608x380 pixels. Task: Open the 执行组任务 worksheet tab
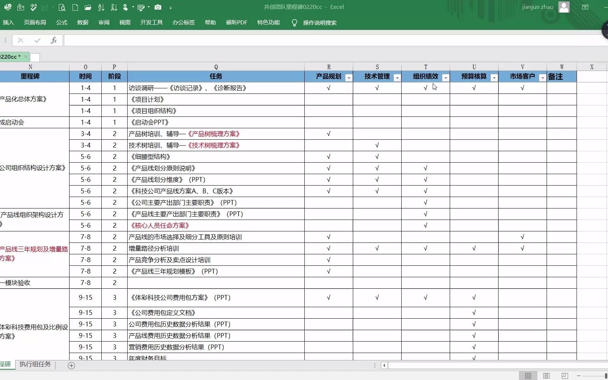[x=35, y=364]
